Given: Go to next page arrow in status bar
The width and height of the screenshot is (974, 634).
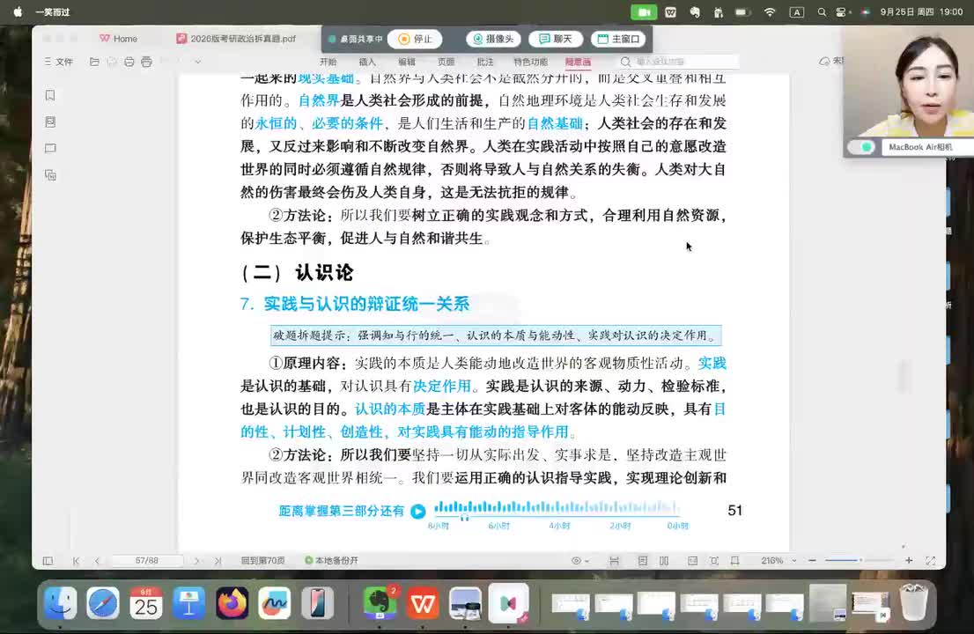Looking at the screenshot, I should [196, 561].
